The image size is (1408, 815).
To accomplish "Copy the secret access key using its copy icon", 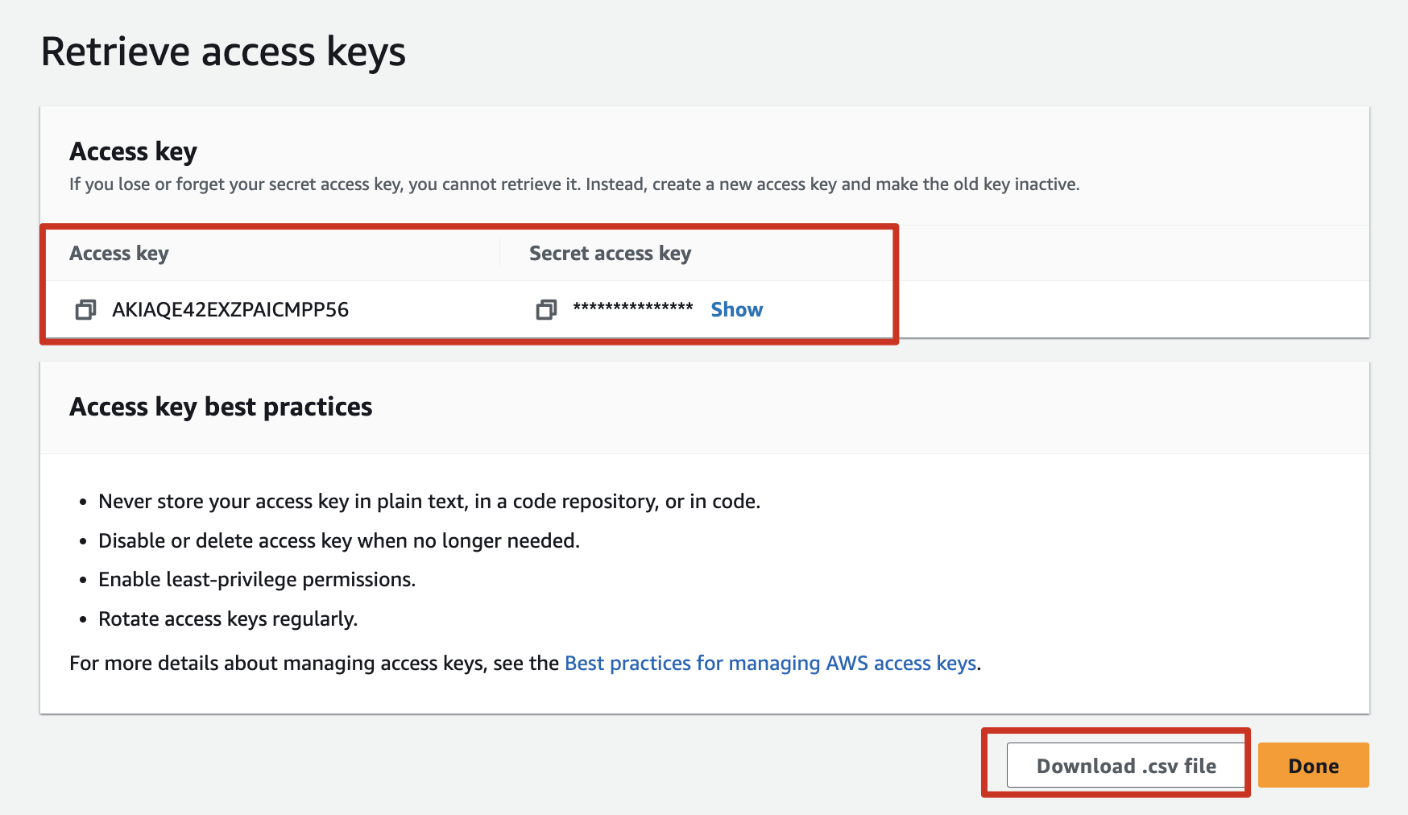I will click(x=546, y=309).
